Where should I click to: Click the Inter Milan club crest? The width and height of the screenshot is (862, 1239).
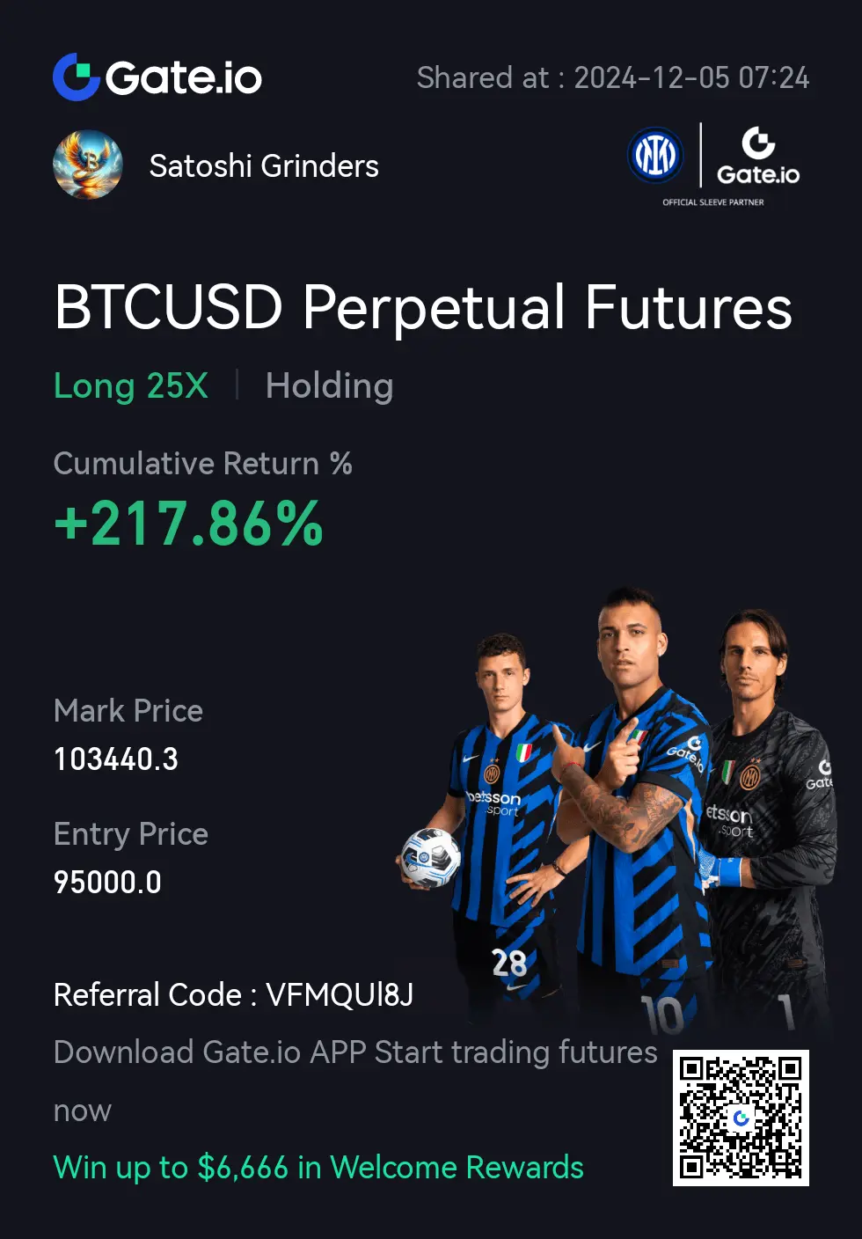[655, 156]
